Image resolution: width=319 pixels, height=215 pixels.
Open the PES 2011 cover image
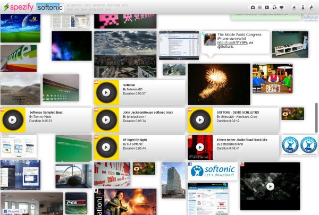76,203
